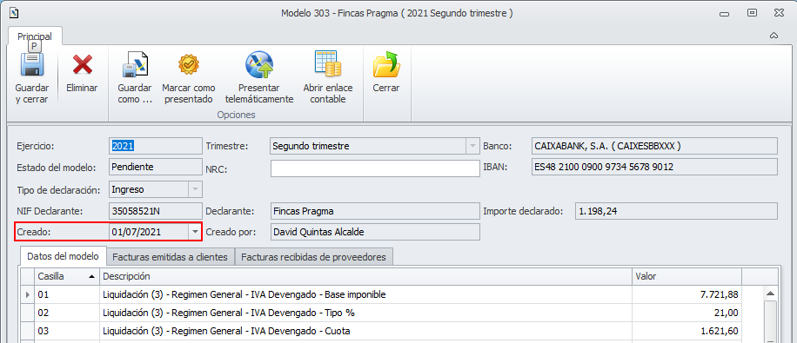Click the application icon in title bar
The image size is (797, 343).
point(14,13)
